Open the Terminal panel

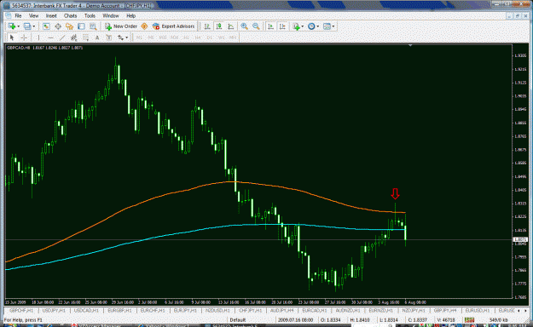(81, 26)
